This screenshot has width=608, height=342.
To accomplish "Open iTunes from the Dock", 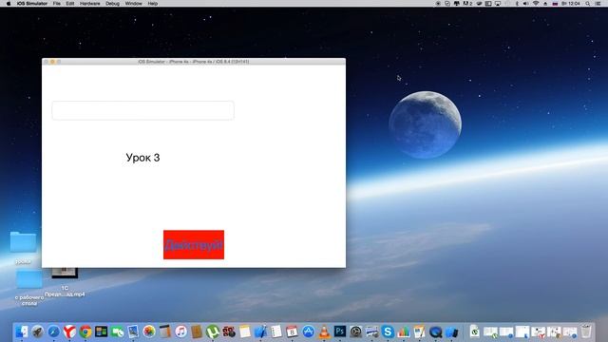I will coord(180,332).
